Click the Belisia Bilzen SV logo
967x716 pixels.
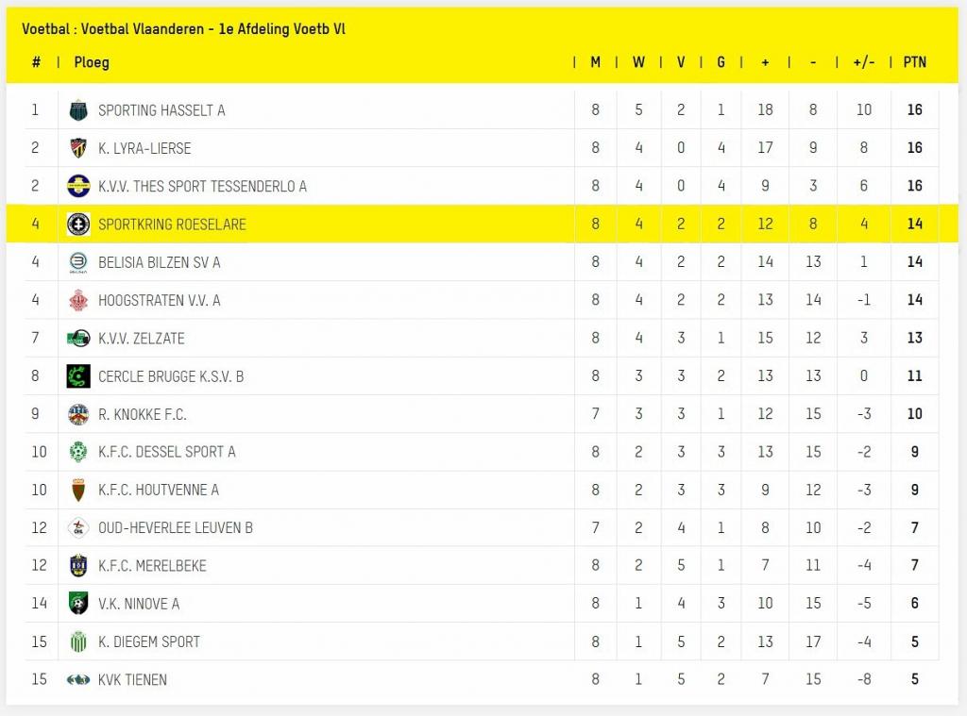(78, 262)
